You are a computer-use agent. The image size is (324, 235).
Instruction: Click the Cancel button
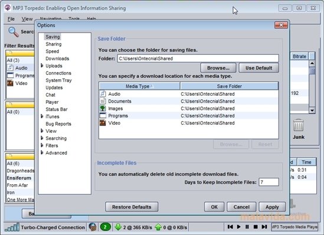click(241, 207)
